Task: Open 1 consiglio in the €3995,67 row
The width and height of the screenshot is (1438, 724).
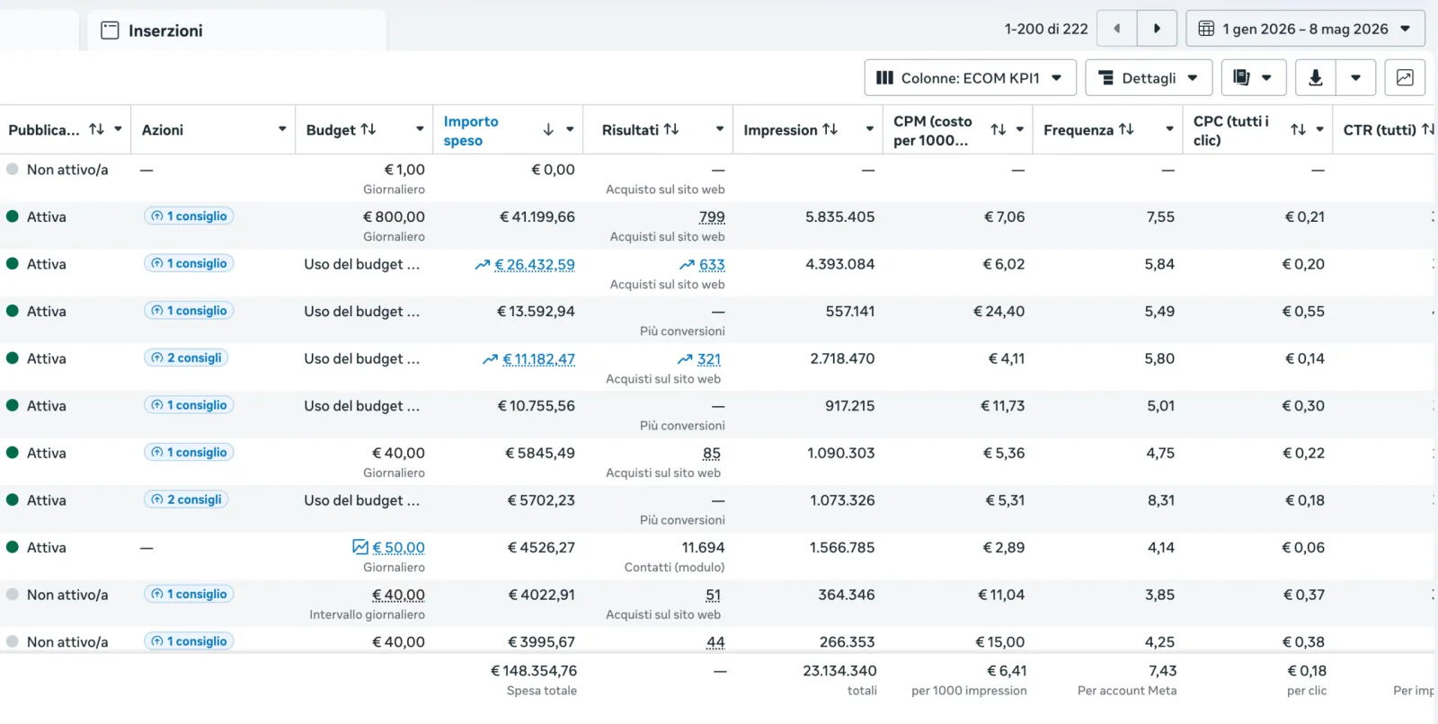Action: tap(189, 641)
